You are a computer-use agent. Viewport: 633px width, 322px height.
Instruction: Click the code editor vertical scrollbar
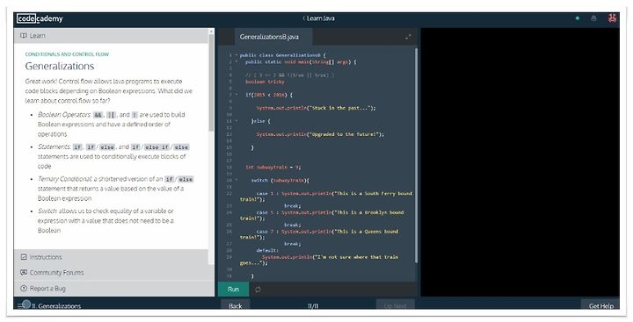[x=416, y=155]
